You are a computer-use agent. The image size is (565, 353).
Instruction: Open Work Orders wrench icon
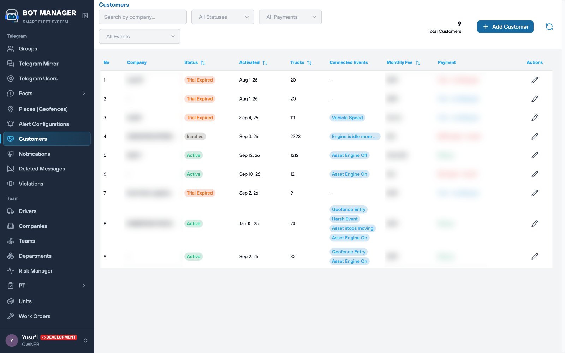[11, 316]
